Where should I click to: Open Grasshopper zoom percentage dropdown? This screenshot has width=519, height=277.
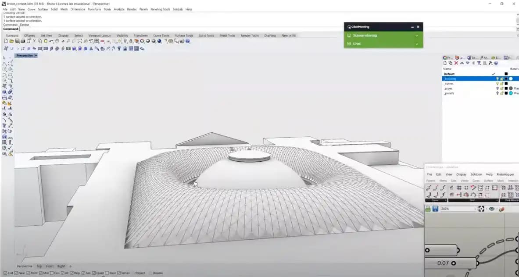coord(475,209)
